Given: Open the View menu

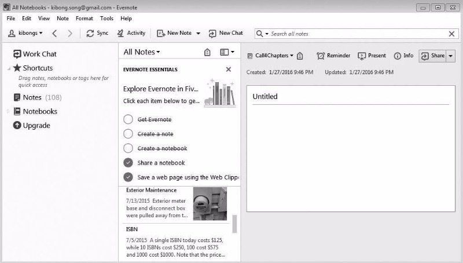Looking at the screenshot, I should pos(44,19).
